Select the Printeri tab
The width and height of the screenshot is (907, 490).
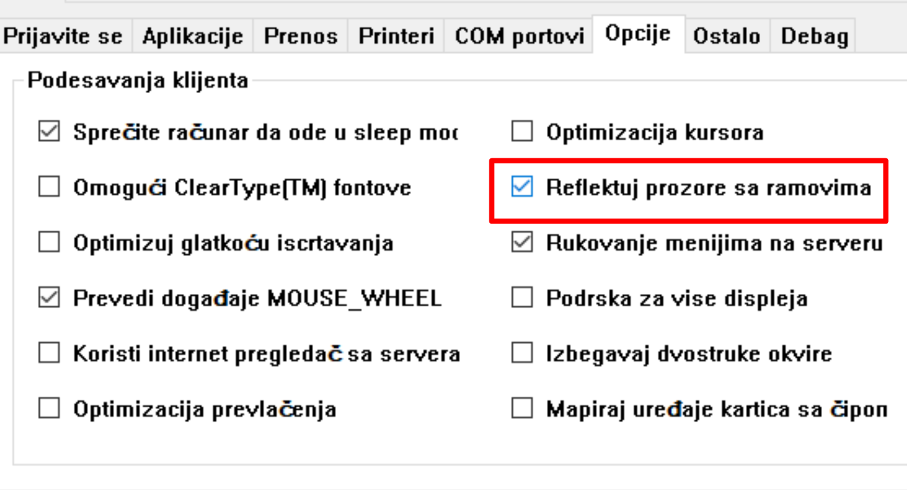click(x=396, y=36)
